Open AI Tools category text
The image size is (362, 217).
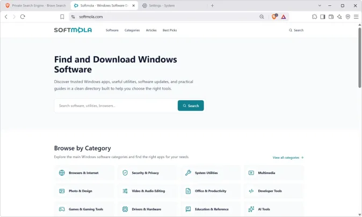point(264,209)
